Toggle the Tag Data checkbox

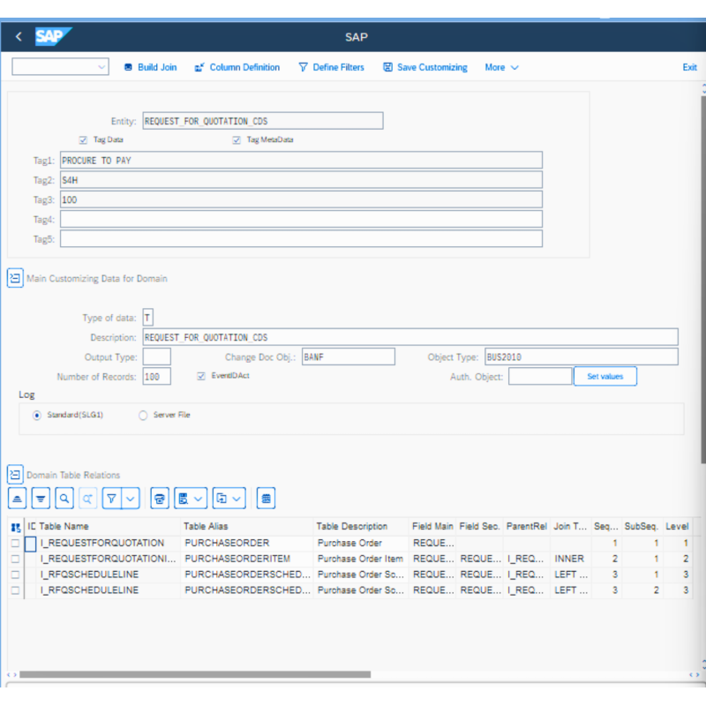83,139
